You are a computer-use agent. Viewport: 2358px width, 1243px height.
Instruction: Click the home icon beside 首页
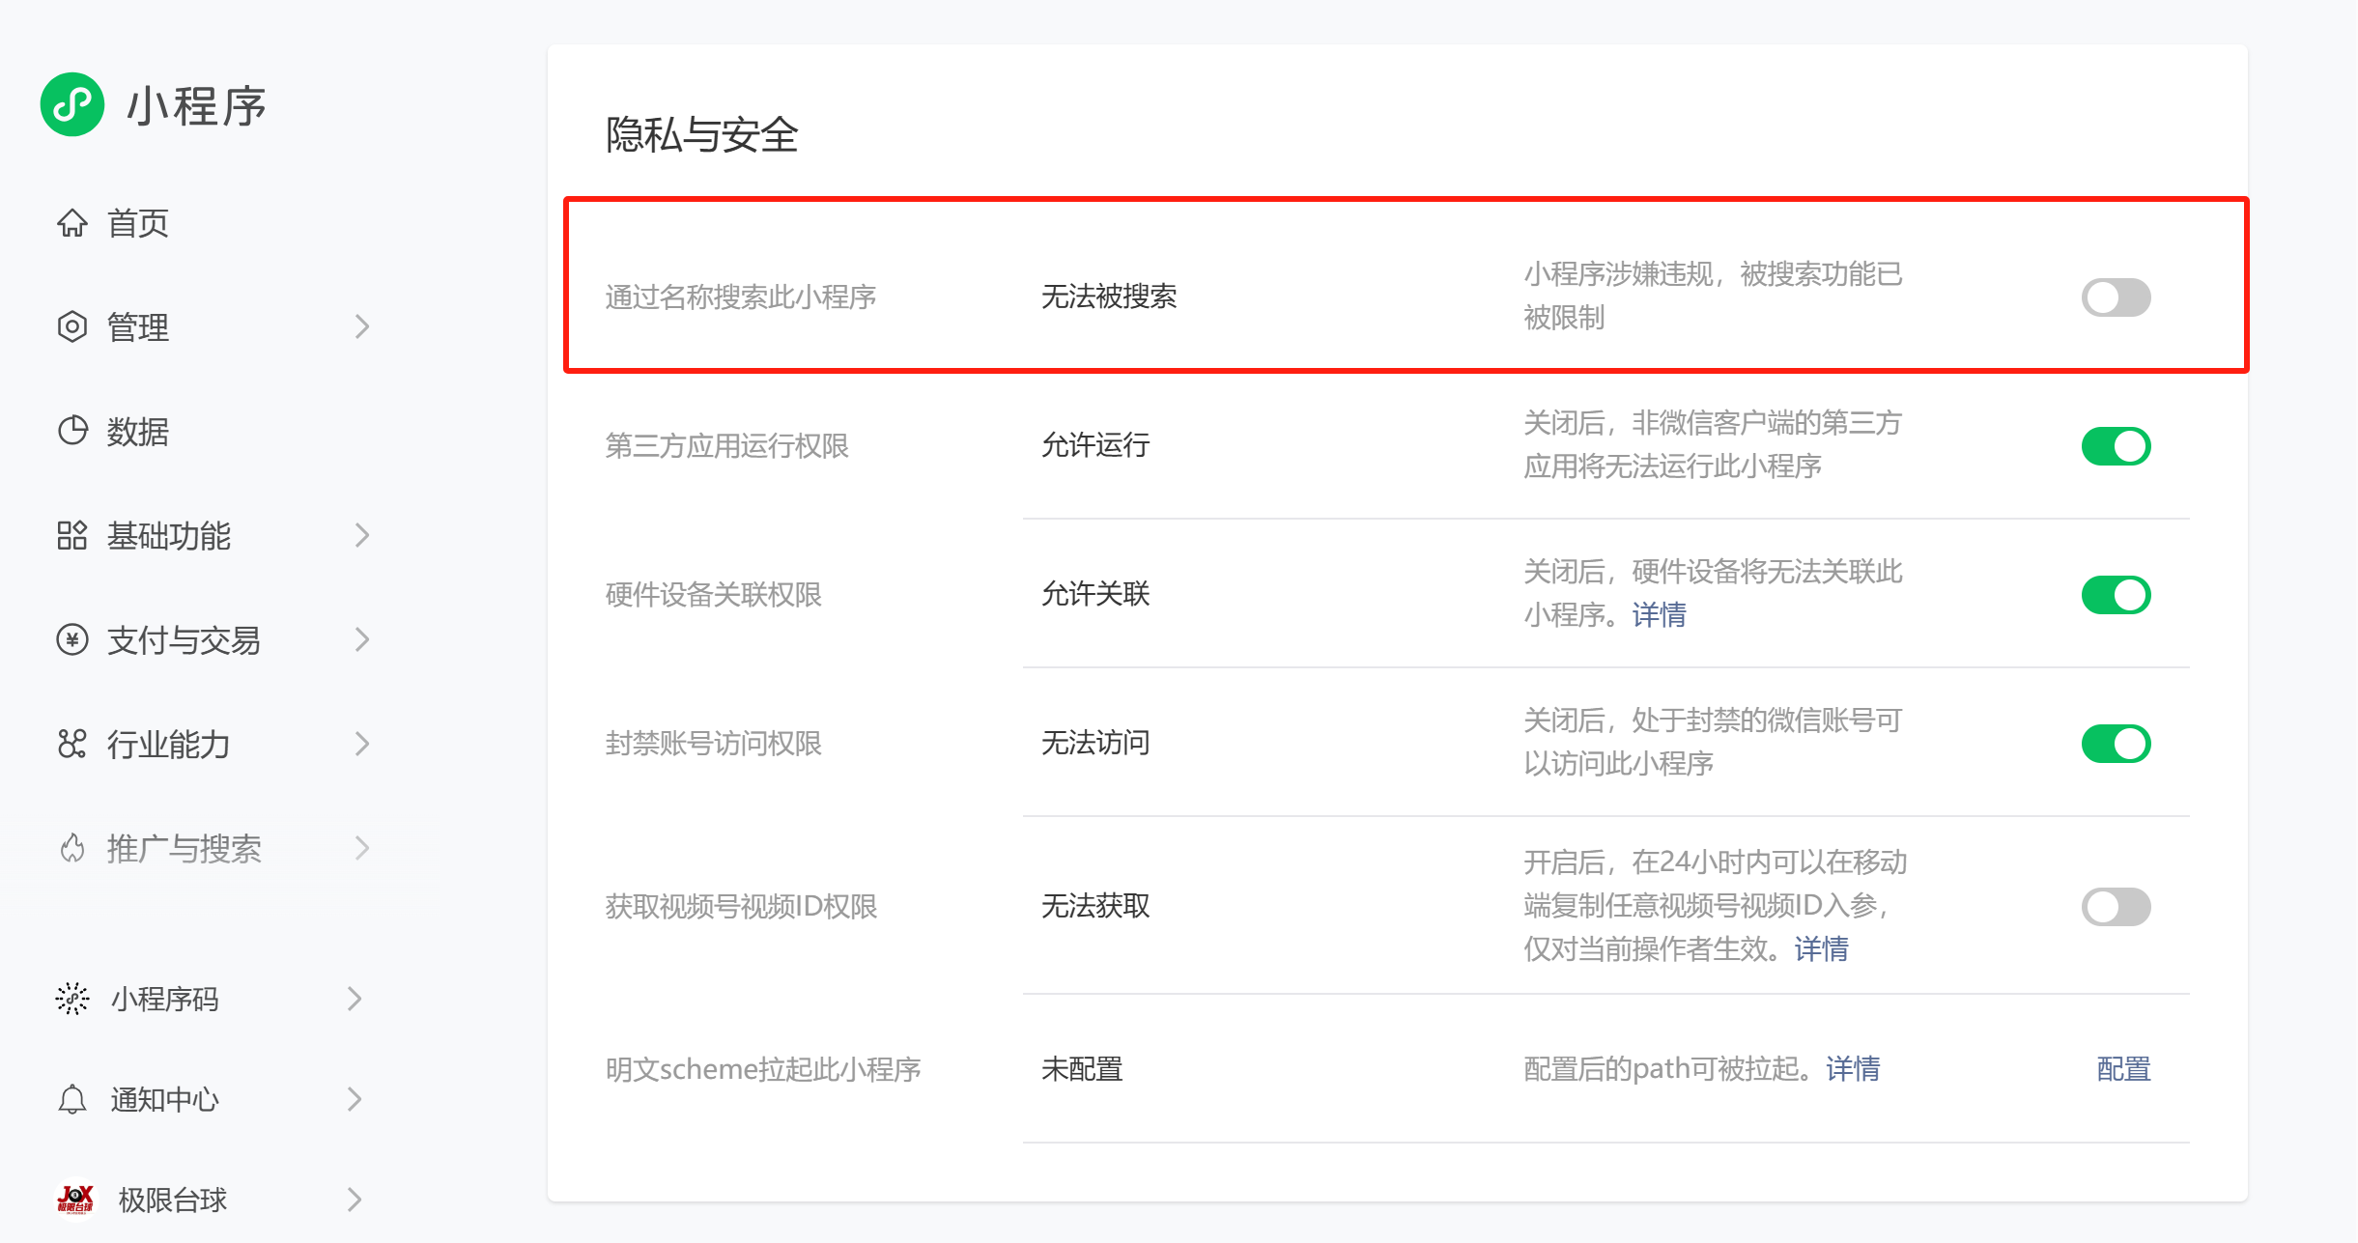[72, 223]
